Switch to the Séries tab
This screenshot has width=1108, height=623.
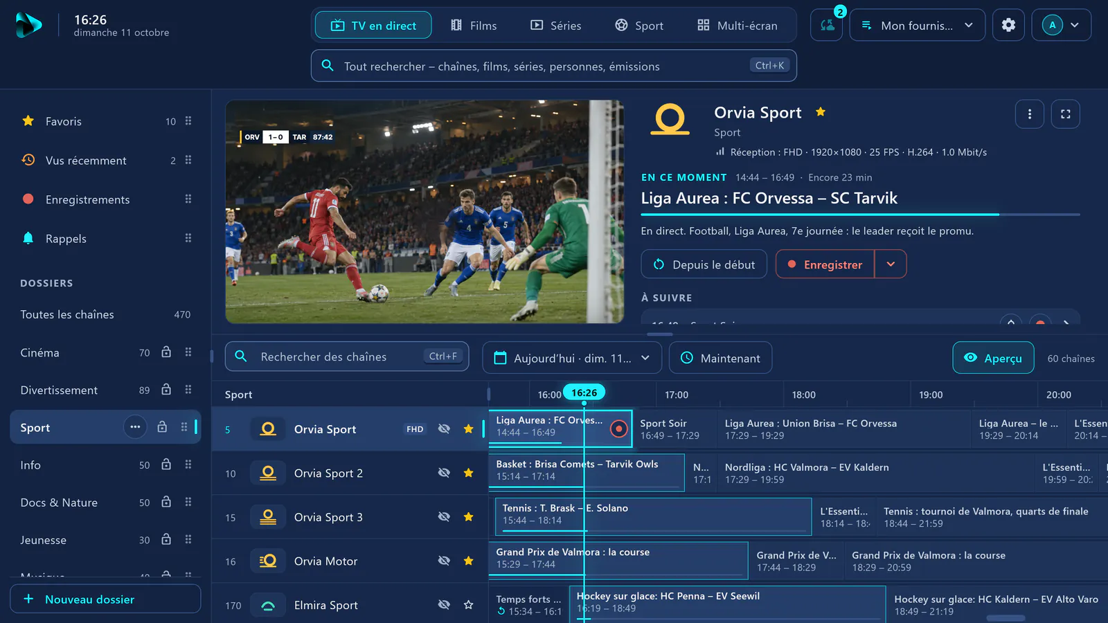(x=556, y=26)
